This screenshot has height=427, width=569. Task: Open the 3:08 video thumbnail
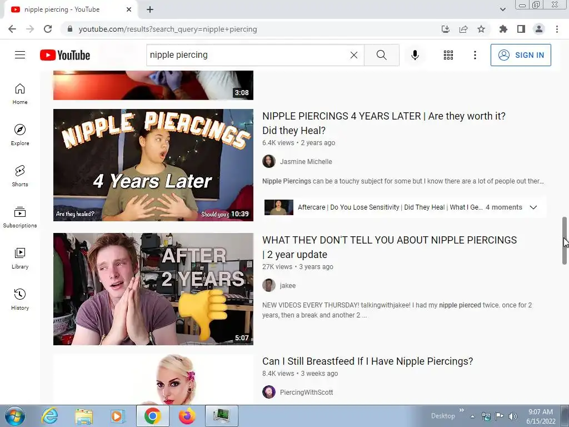(x=153, y=85)
